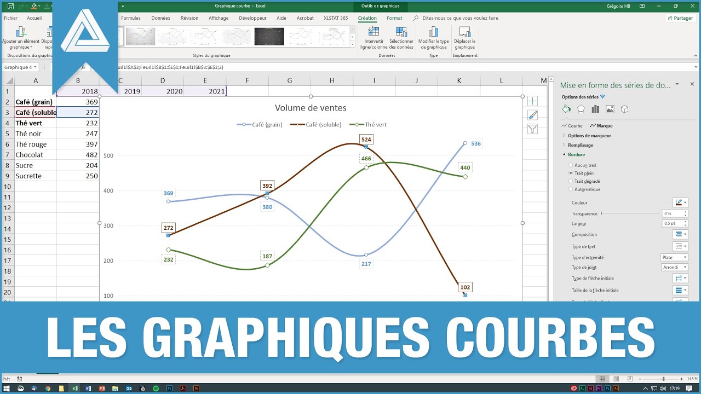Open the Formules ribbon tab
The height and width of the screenshot is (394, 701).
click(130, 18)
